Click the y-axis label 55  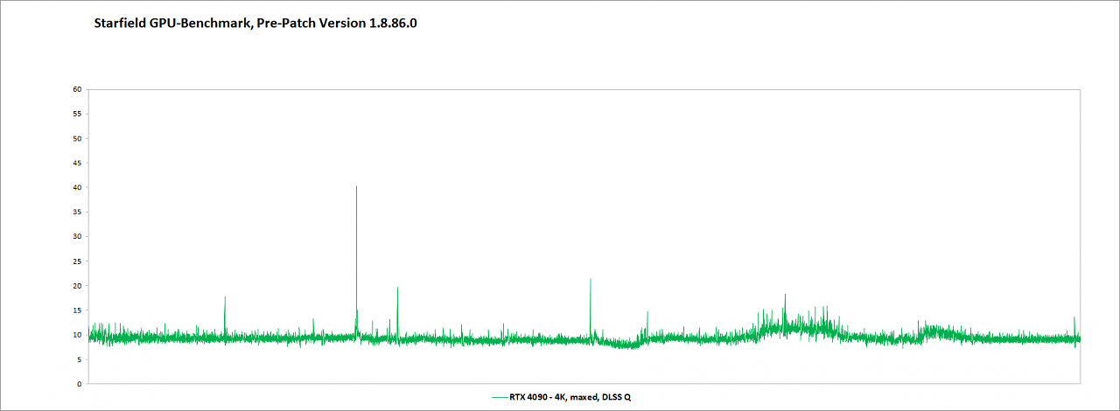click(77, 114)
